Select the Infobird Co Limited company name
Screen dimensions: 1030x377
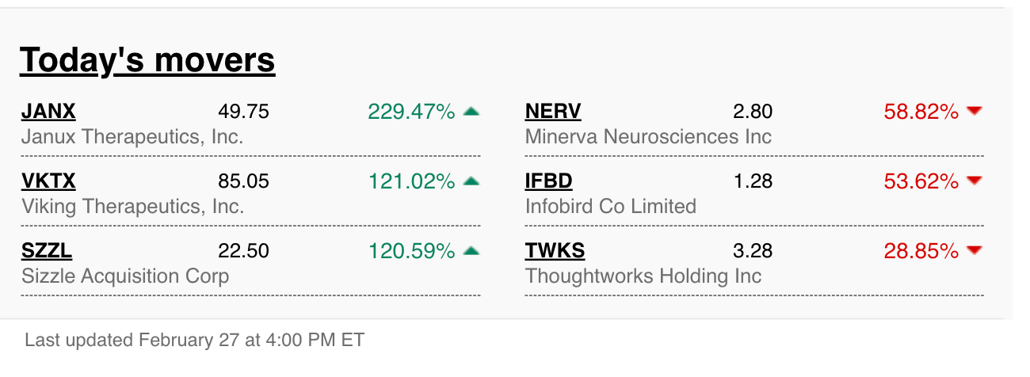(x=611, y=207)
